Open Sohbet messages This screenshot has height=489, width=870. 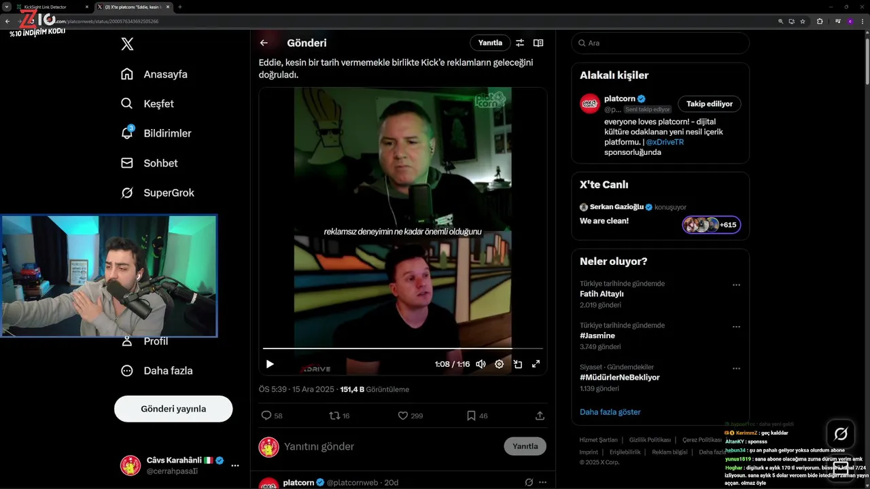(149, 163)
